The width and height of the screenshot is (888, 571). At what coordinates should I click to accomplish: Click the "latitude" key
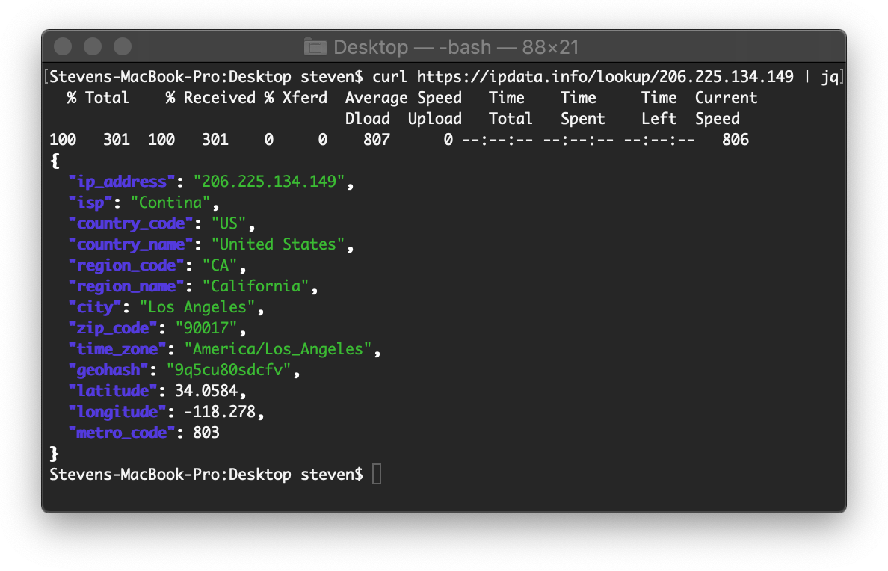pos(113,392)
